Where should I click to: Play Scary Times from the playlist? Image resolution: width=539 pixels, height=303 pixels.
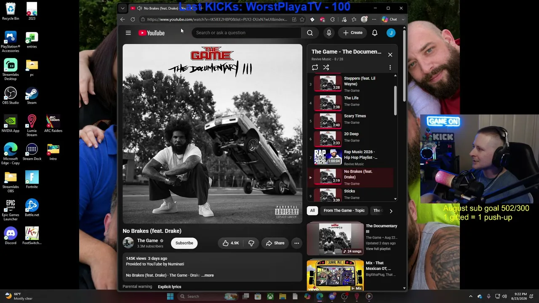(351, 120)
